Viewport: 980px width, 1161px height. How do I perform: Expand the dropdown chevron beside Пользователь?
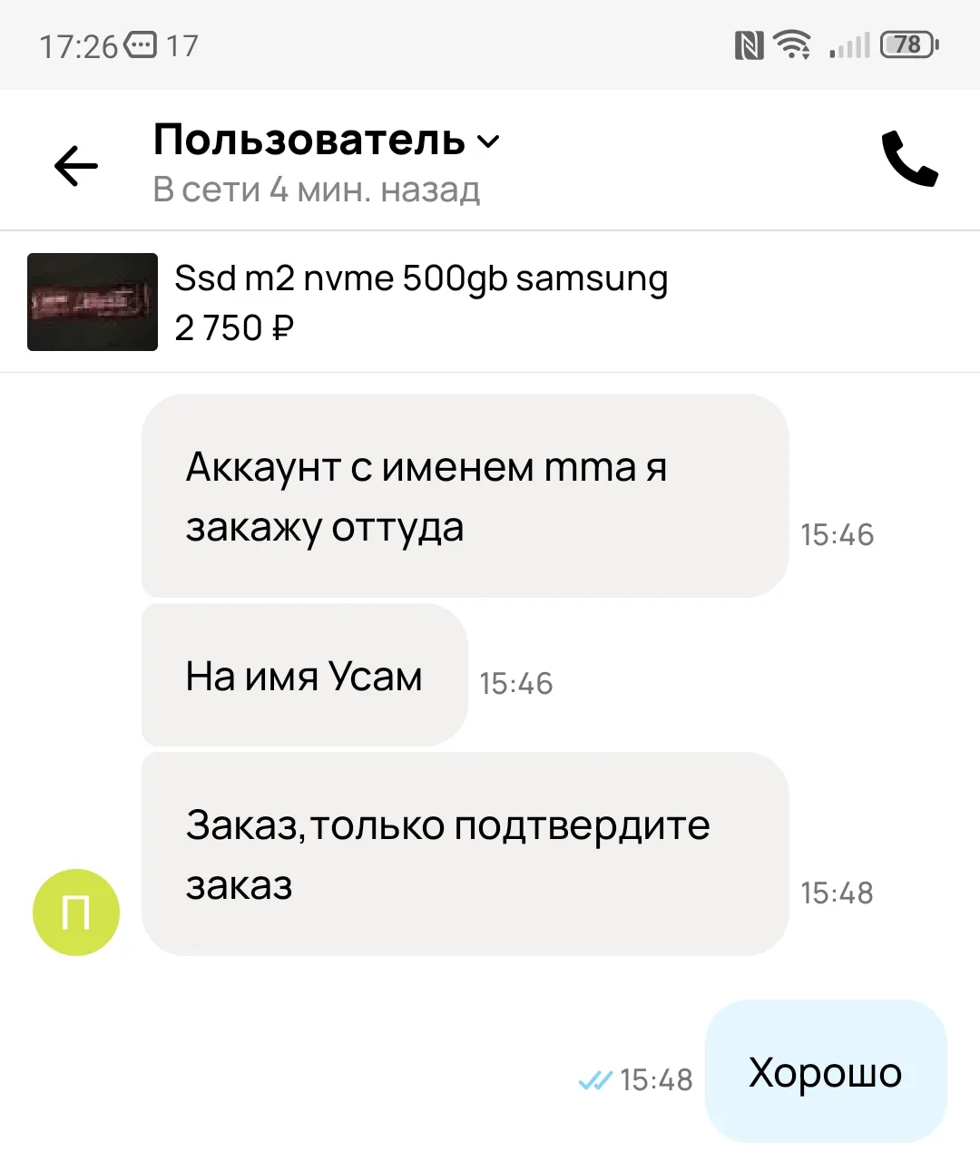coord(488,141)
